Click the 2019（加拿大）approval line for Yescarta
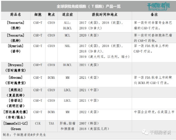The width and height of the screenshot is (176, 140). click(90, 28)
